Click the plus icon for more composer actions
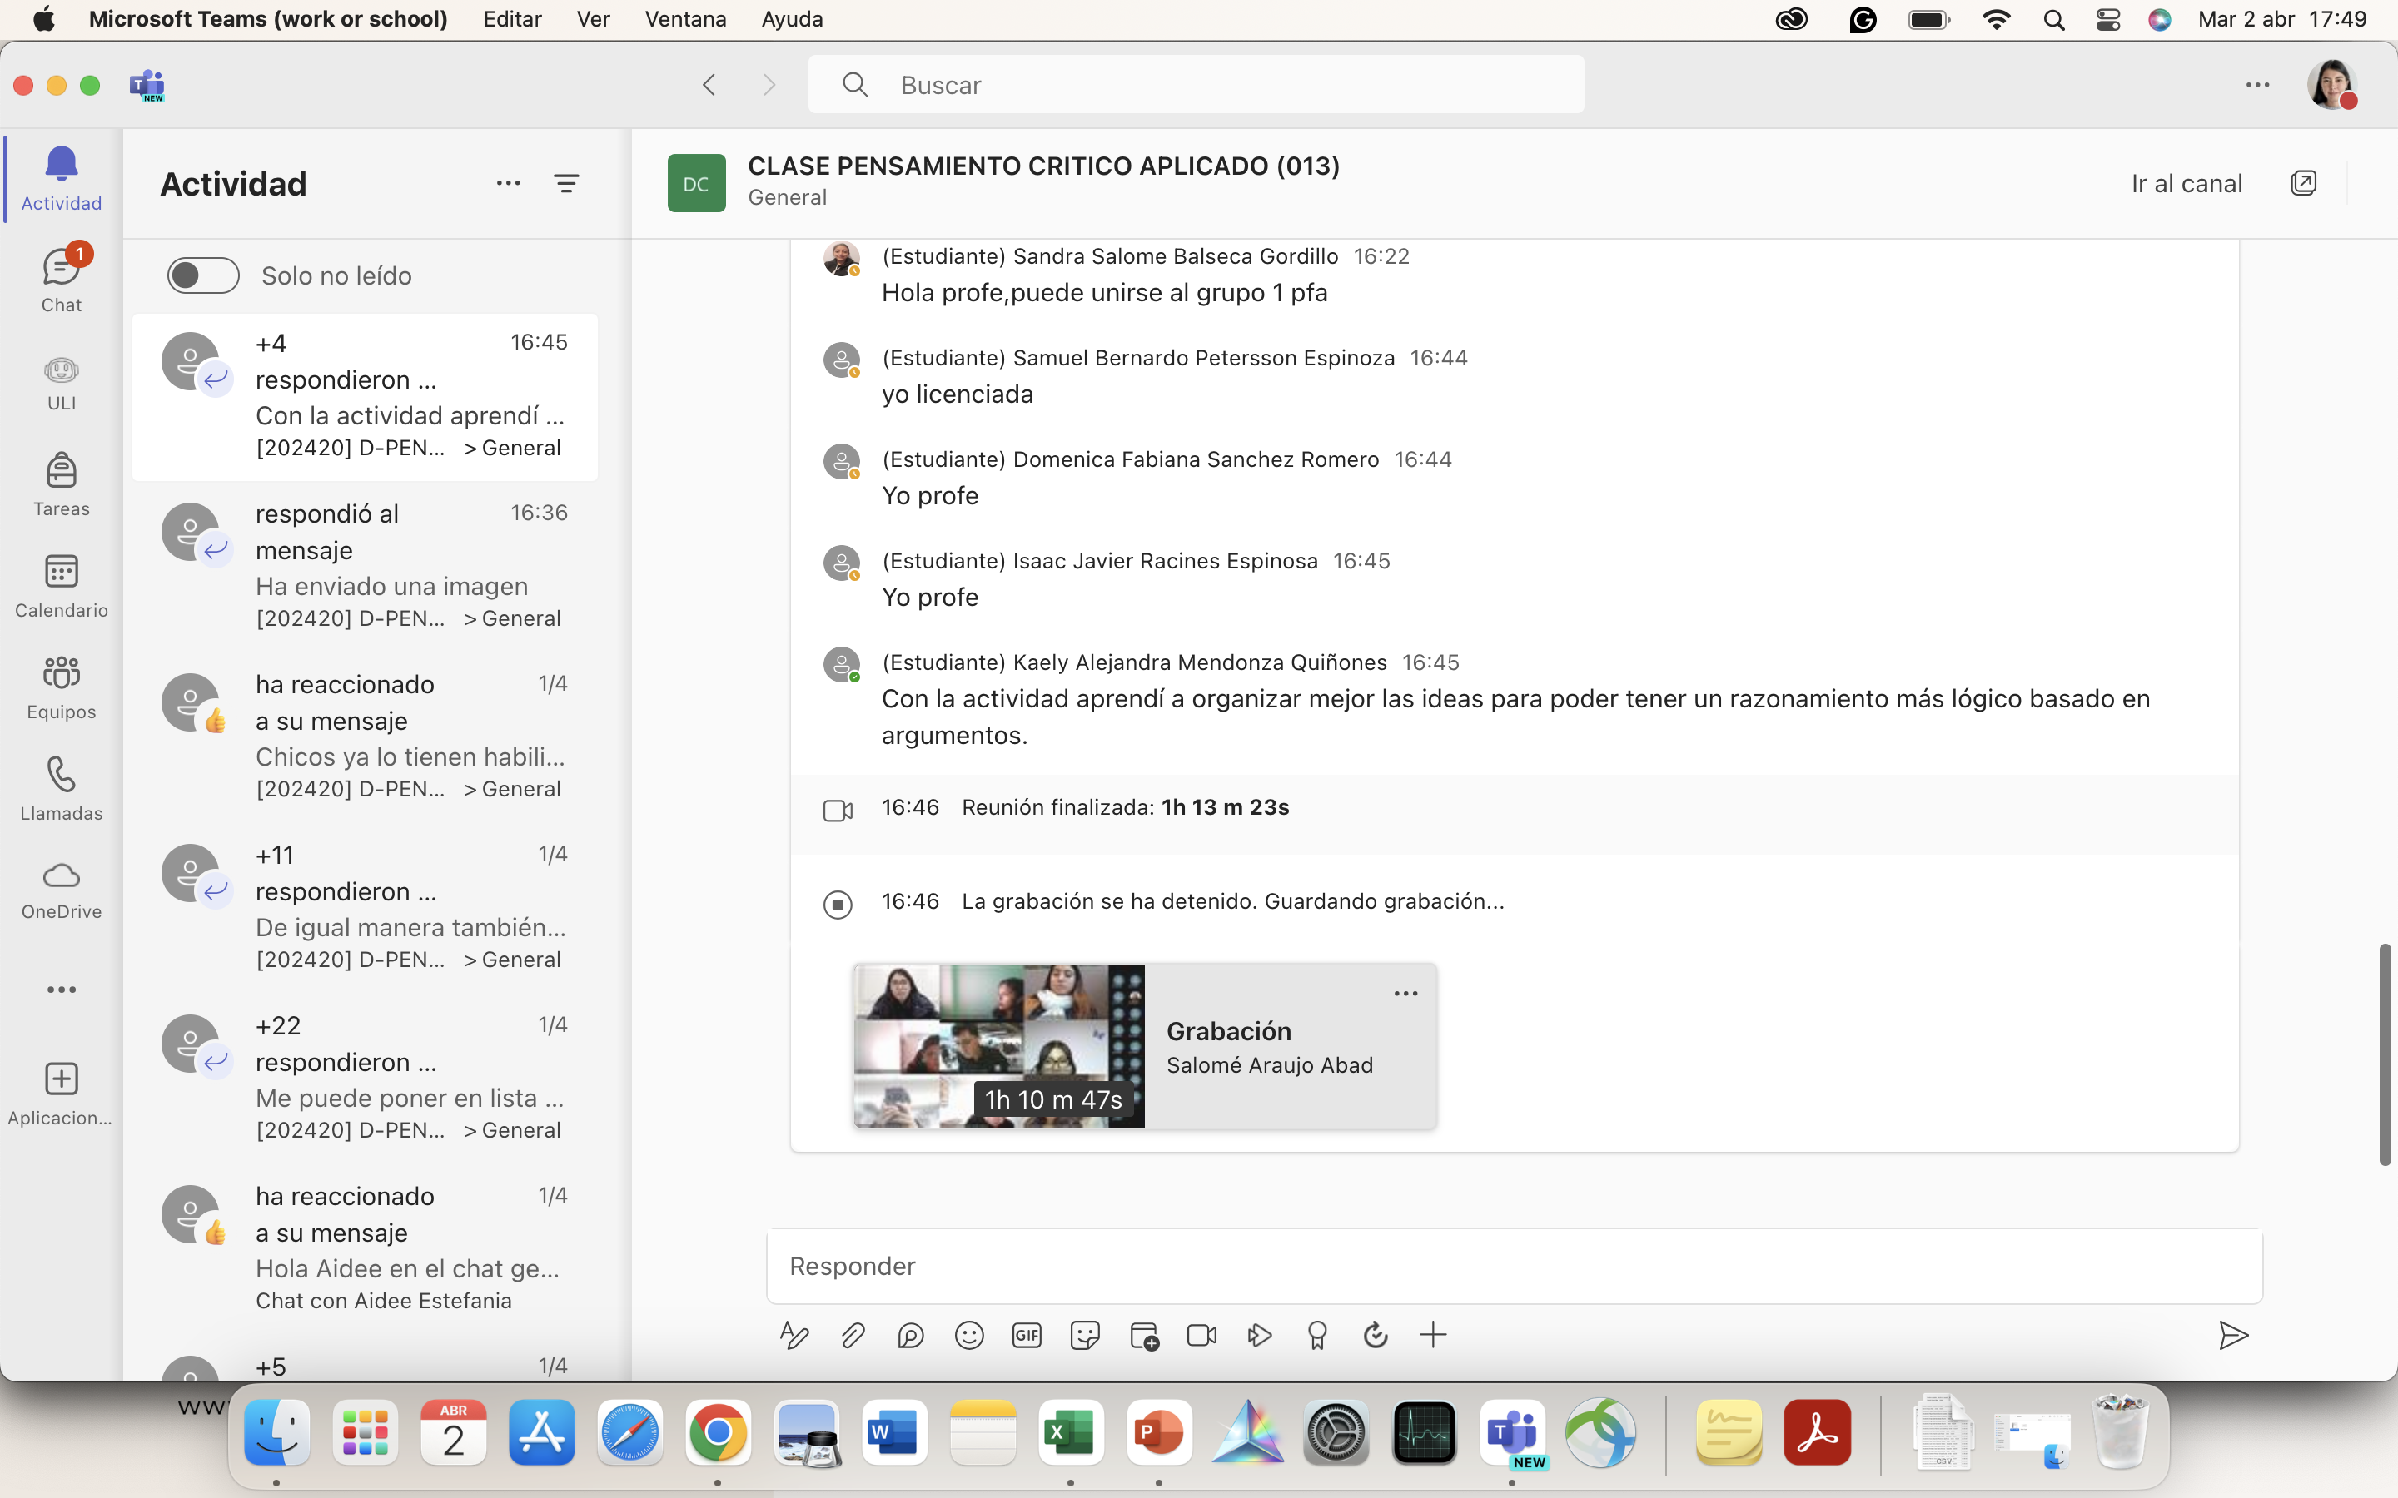Viewport: 2398px width, 1498px height. (1433, 1336)
